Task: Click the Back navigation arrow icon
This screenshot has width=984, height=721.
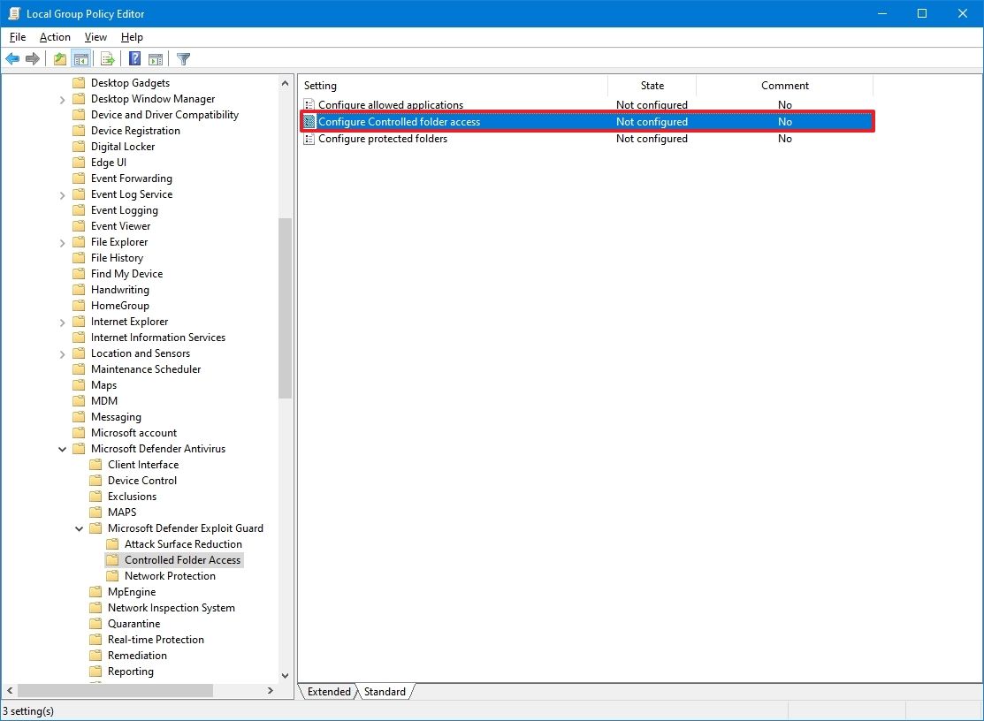Action: pyautogui.click(x=12, y=58)
